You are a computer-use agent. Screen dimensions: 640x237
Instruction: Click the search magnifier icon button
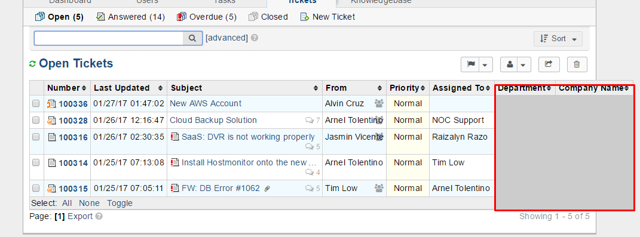coord(192,38)
